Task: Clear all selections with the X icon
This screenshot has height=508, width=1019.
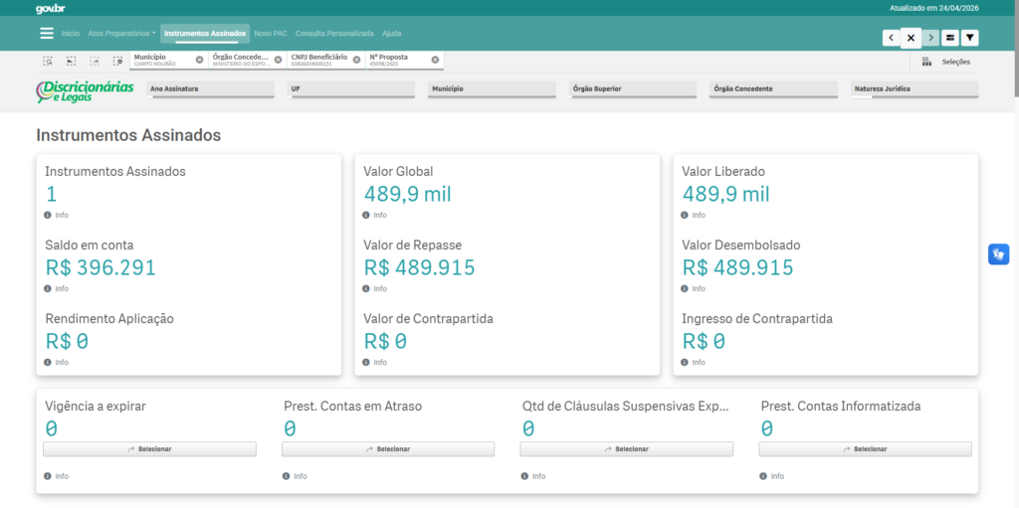Action: [x=911, y=38]
